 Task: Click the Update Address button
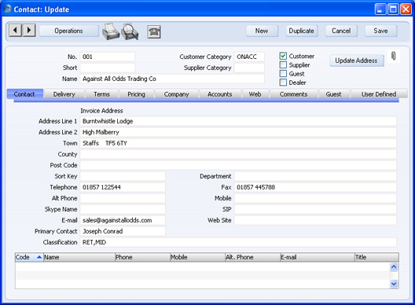357,61
